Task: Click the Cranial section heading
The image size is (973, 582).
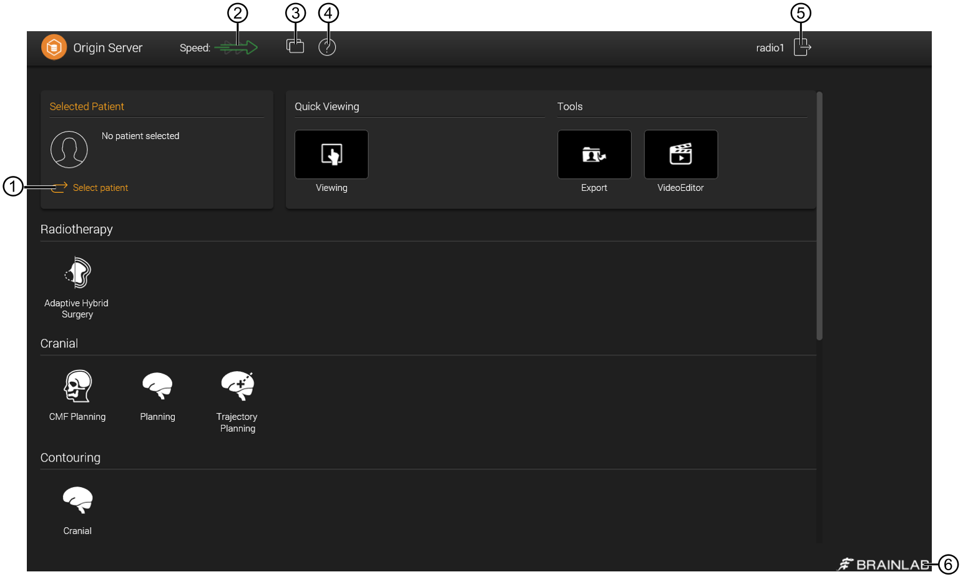Action: pos(59,344)
